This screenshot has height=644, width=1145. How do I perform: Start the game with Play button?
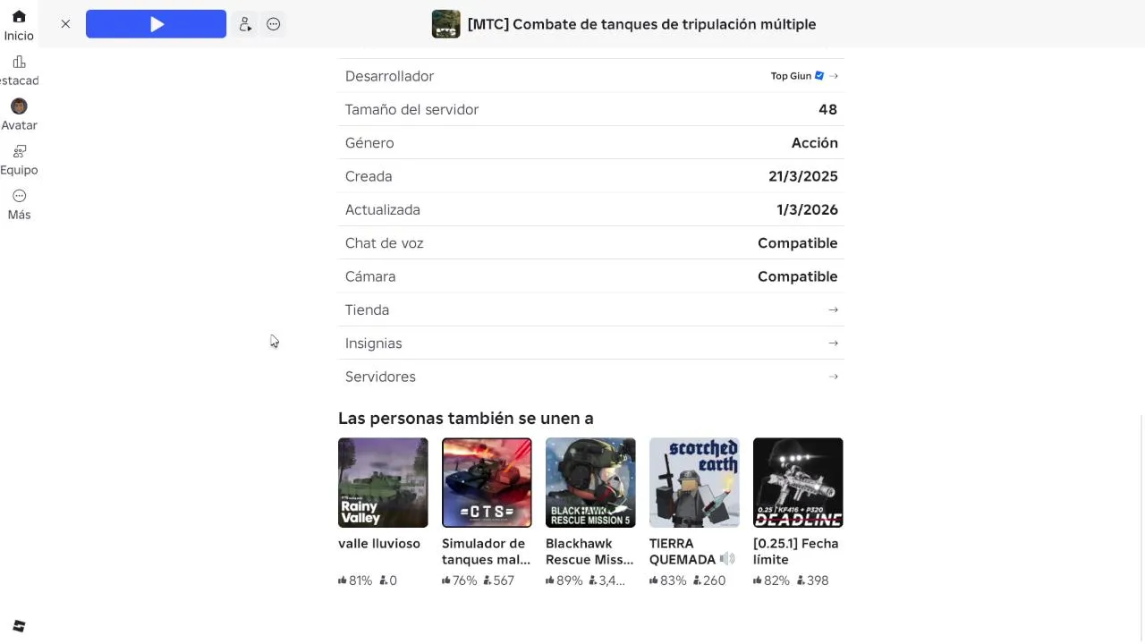[156, 24]
